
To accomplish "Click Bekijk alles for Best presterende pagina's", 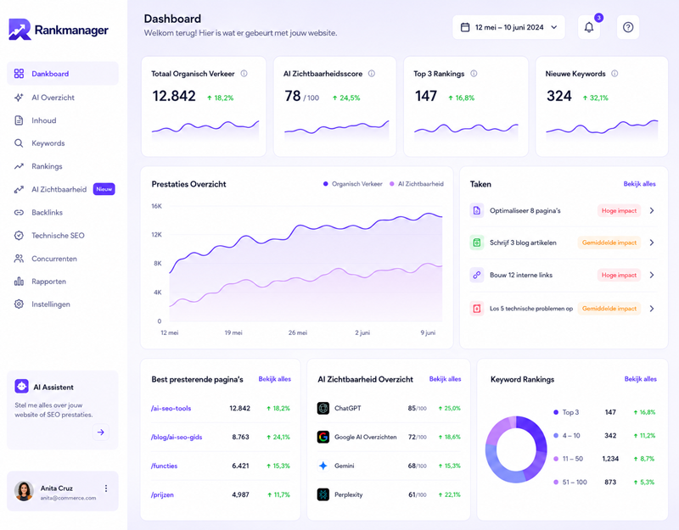I will (274, 379).
